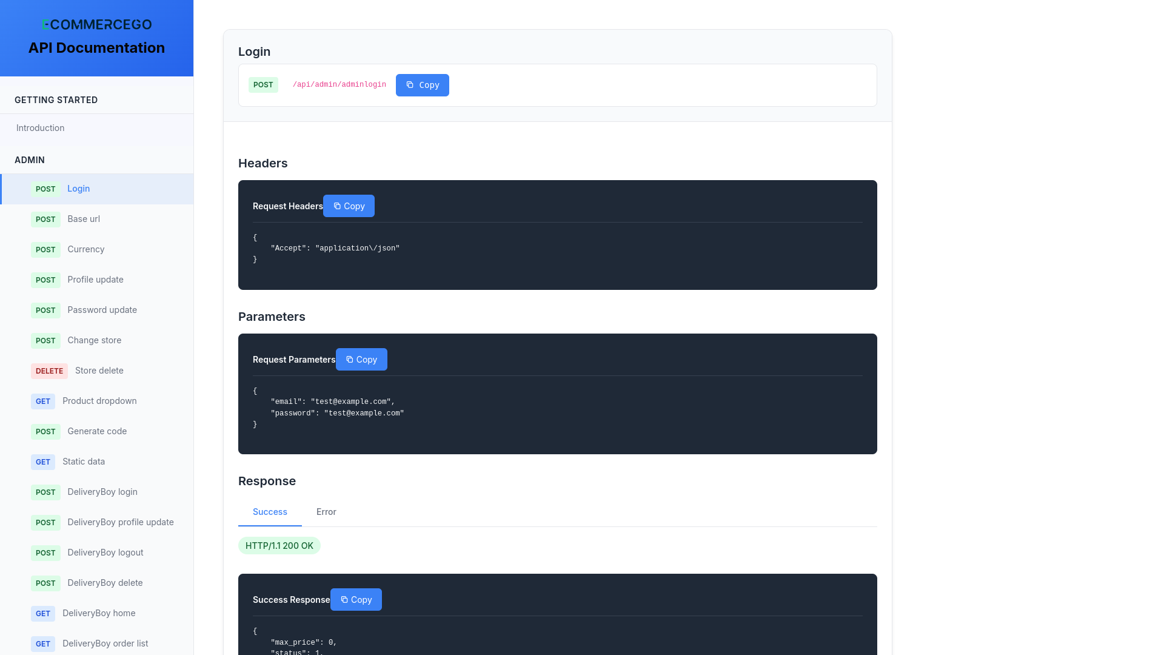The width and height of the screenshot is (1164, 655).
Task: View the Profile update endpoint
Action: click(x=97, y=280)
